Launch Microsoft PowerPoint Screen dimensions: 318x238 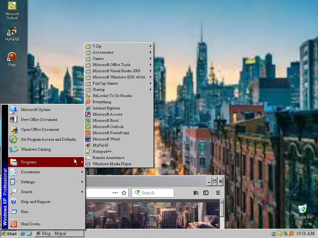[119, 133]
